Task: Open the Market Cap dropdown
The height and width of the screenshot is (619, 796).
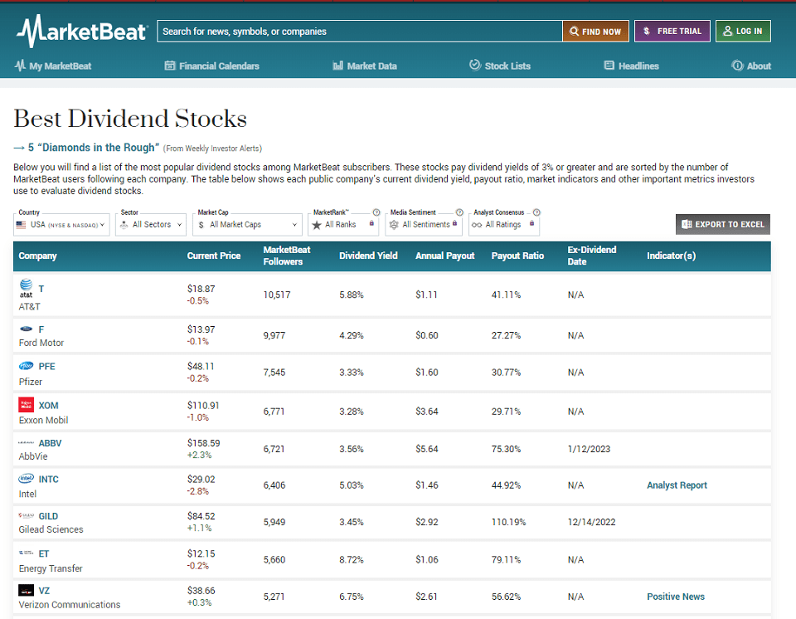Action: click(x=247, y=225)
